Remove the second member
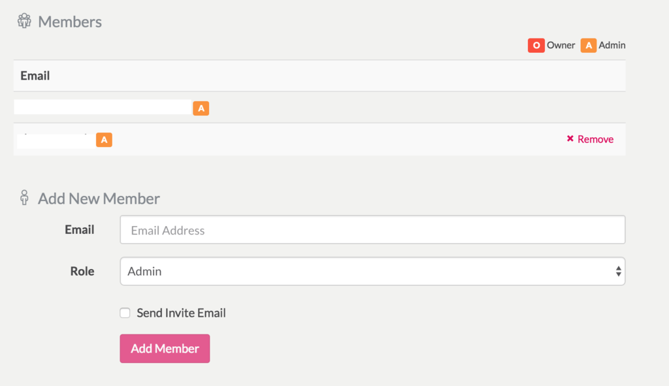669x386 pixels. tap(590, 139)
